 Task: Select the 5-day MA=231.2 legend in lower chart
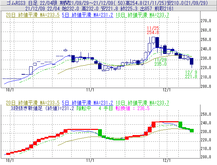coord(88,103)
